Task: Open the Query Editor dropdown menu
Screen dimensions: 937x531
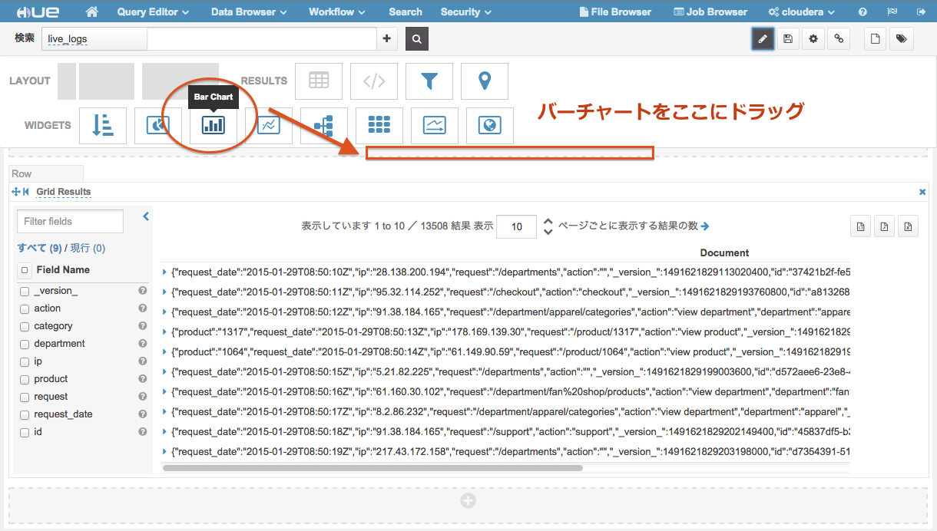Action: [153, 12]
